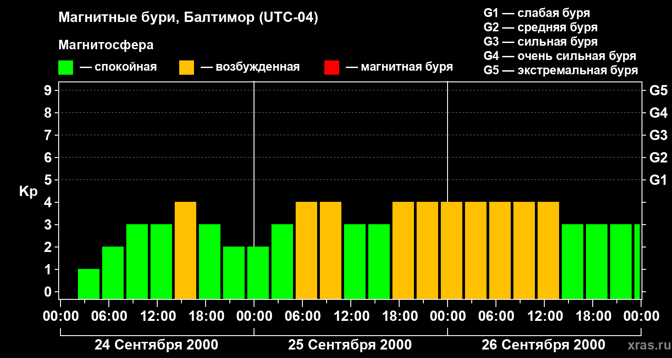Viewport: 672px width, 358px height.
Task: Select the lowest green bar at Kp 1
Action: coord(89,284)
